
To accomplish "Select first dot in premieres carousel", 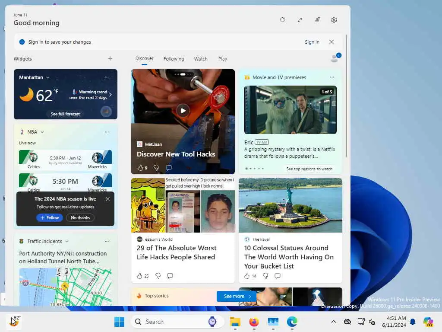I will (246, 169).
